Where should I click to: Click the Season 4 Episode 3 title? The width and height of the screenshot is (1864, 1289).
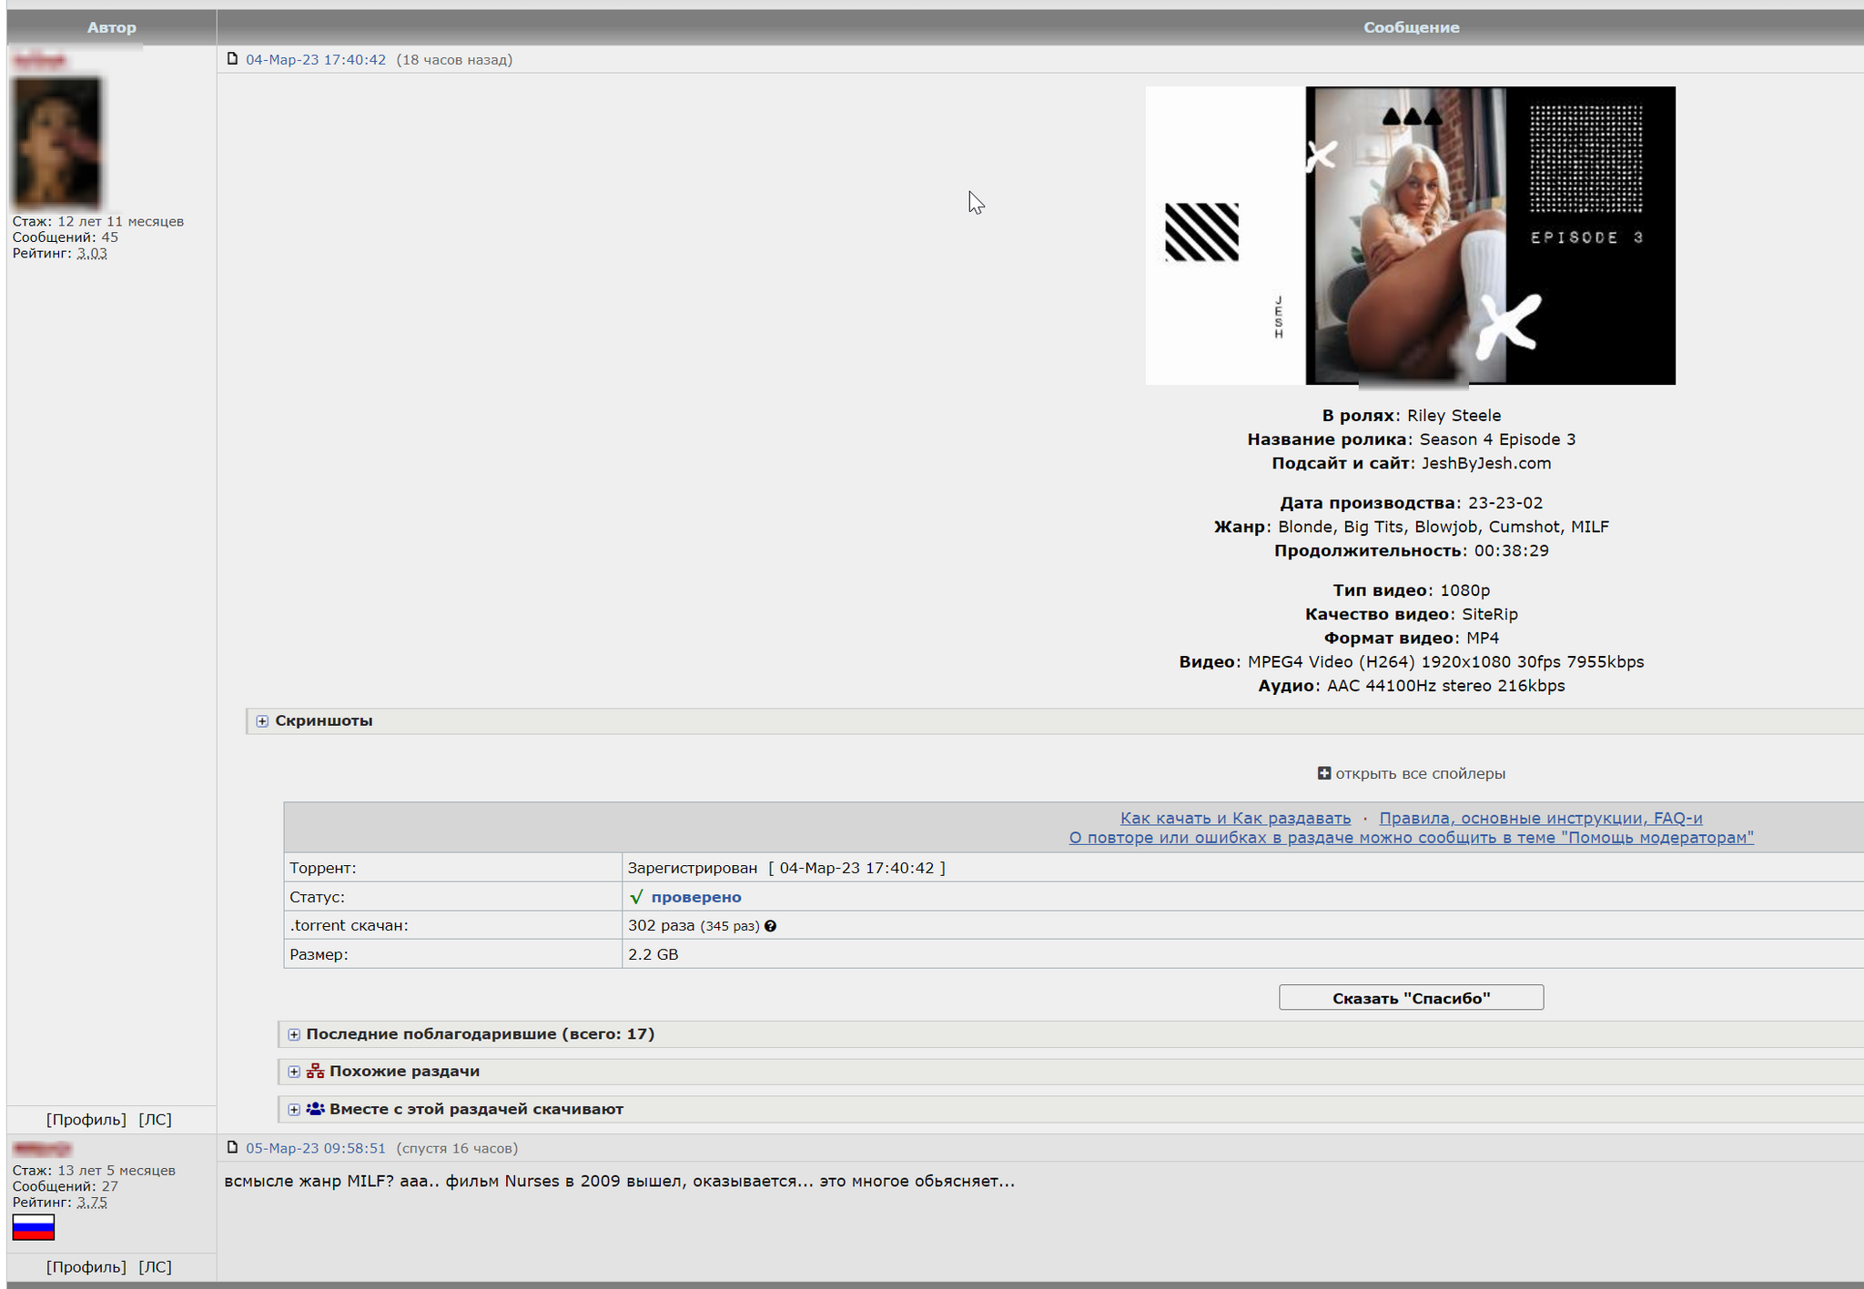1497,440
